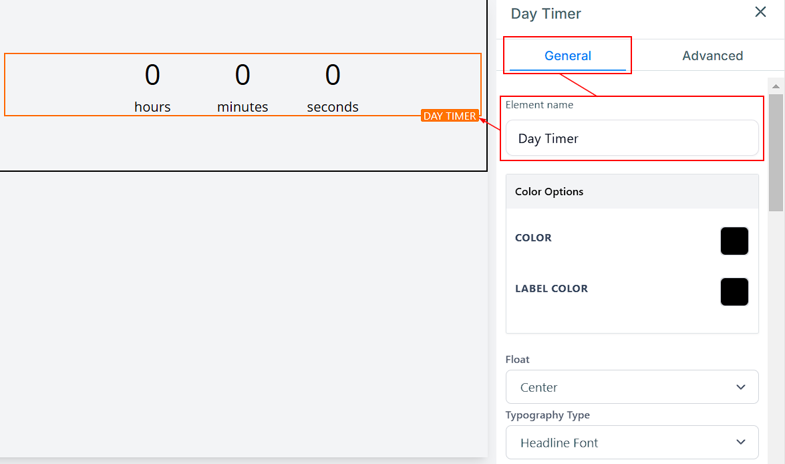This screenshot has height=464, width=785.
Task: Select the 'seconds' label text
Action: pyautogui.click(x=333, y=107)
